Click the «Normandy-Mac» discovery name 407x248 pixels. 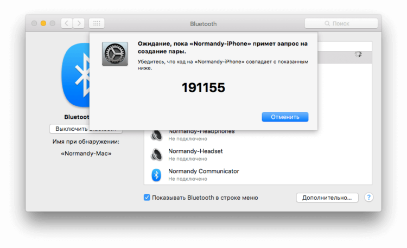(x=86, y=154)
